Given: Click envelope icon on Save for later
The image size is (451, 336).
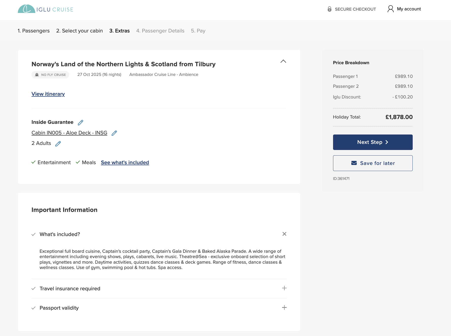Looking at the screenshot, I should click(354, 163).
